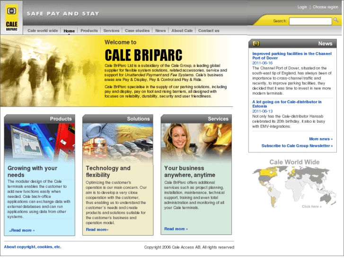Click the Services card header
Image resolution: width=344 pixels, height=258 pixels.
(196, 119)
